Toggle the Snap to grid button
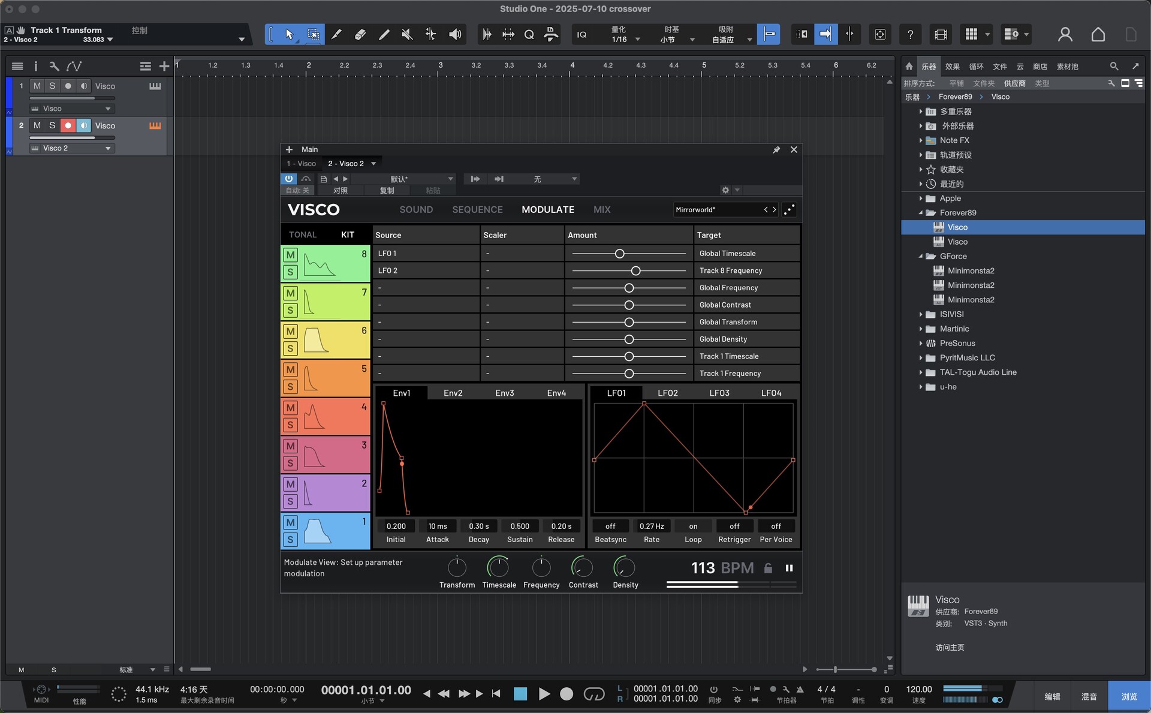 769,34
